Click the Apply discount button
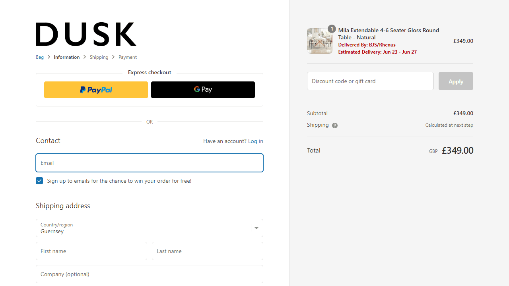This screenshot has height=286, width=509. [x=456, y=81]
